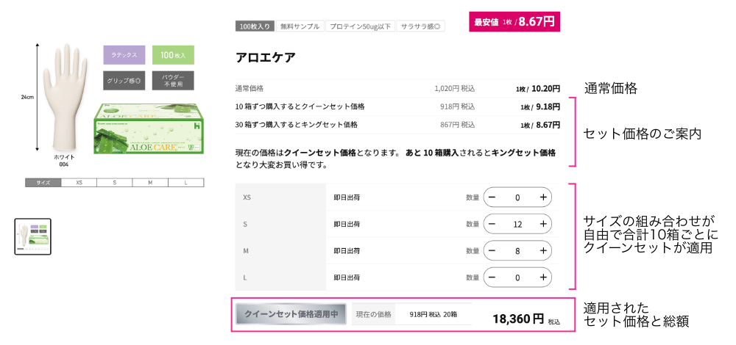Click XS in the size chart bar
This screenshot has width=736, height=345.
click(79, 183)
